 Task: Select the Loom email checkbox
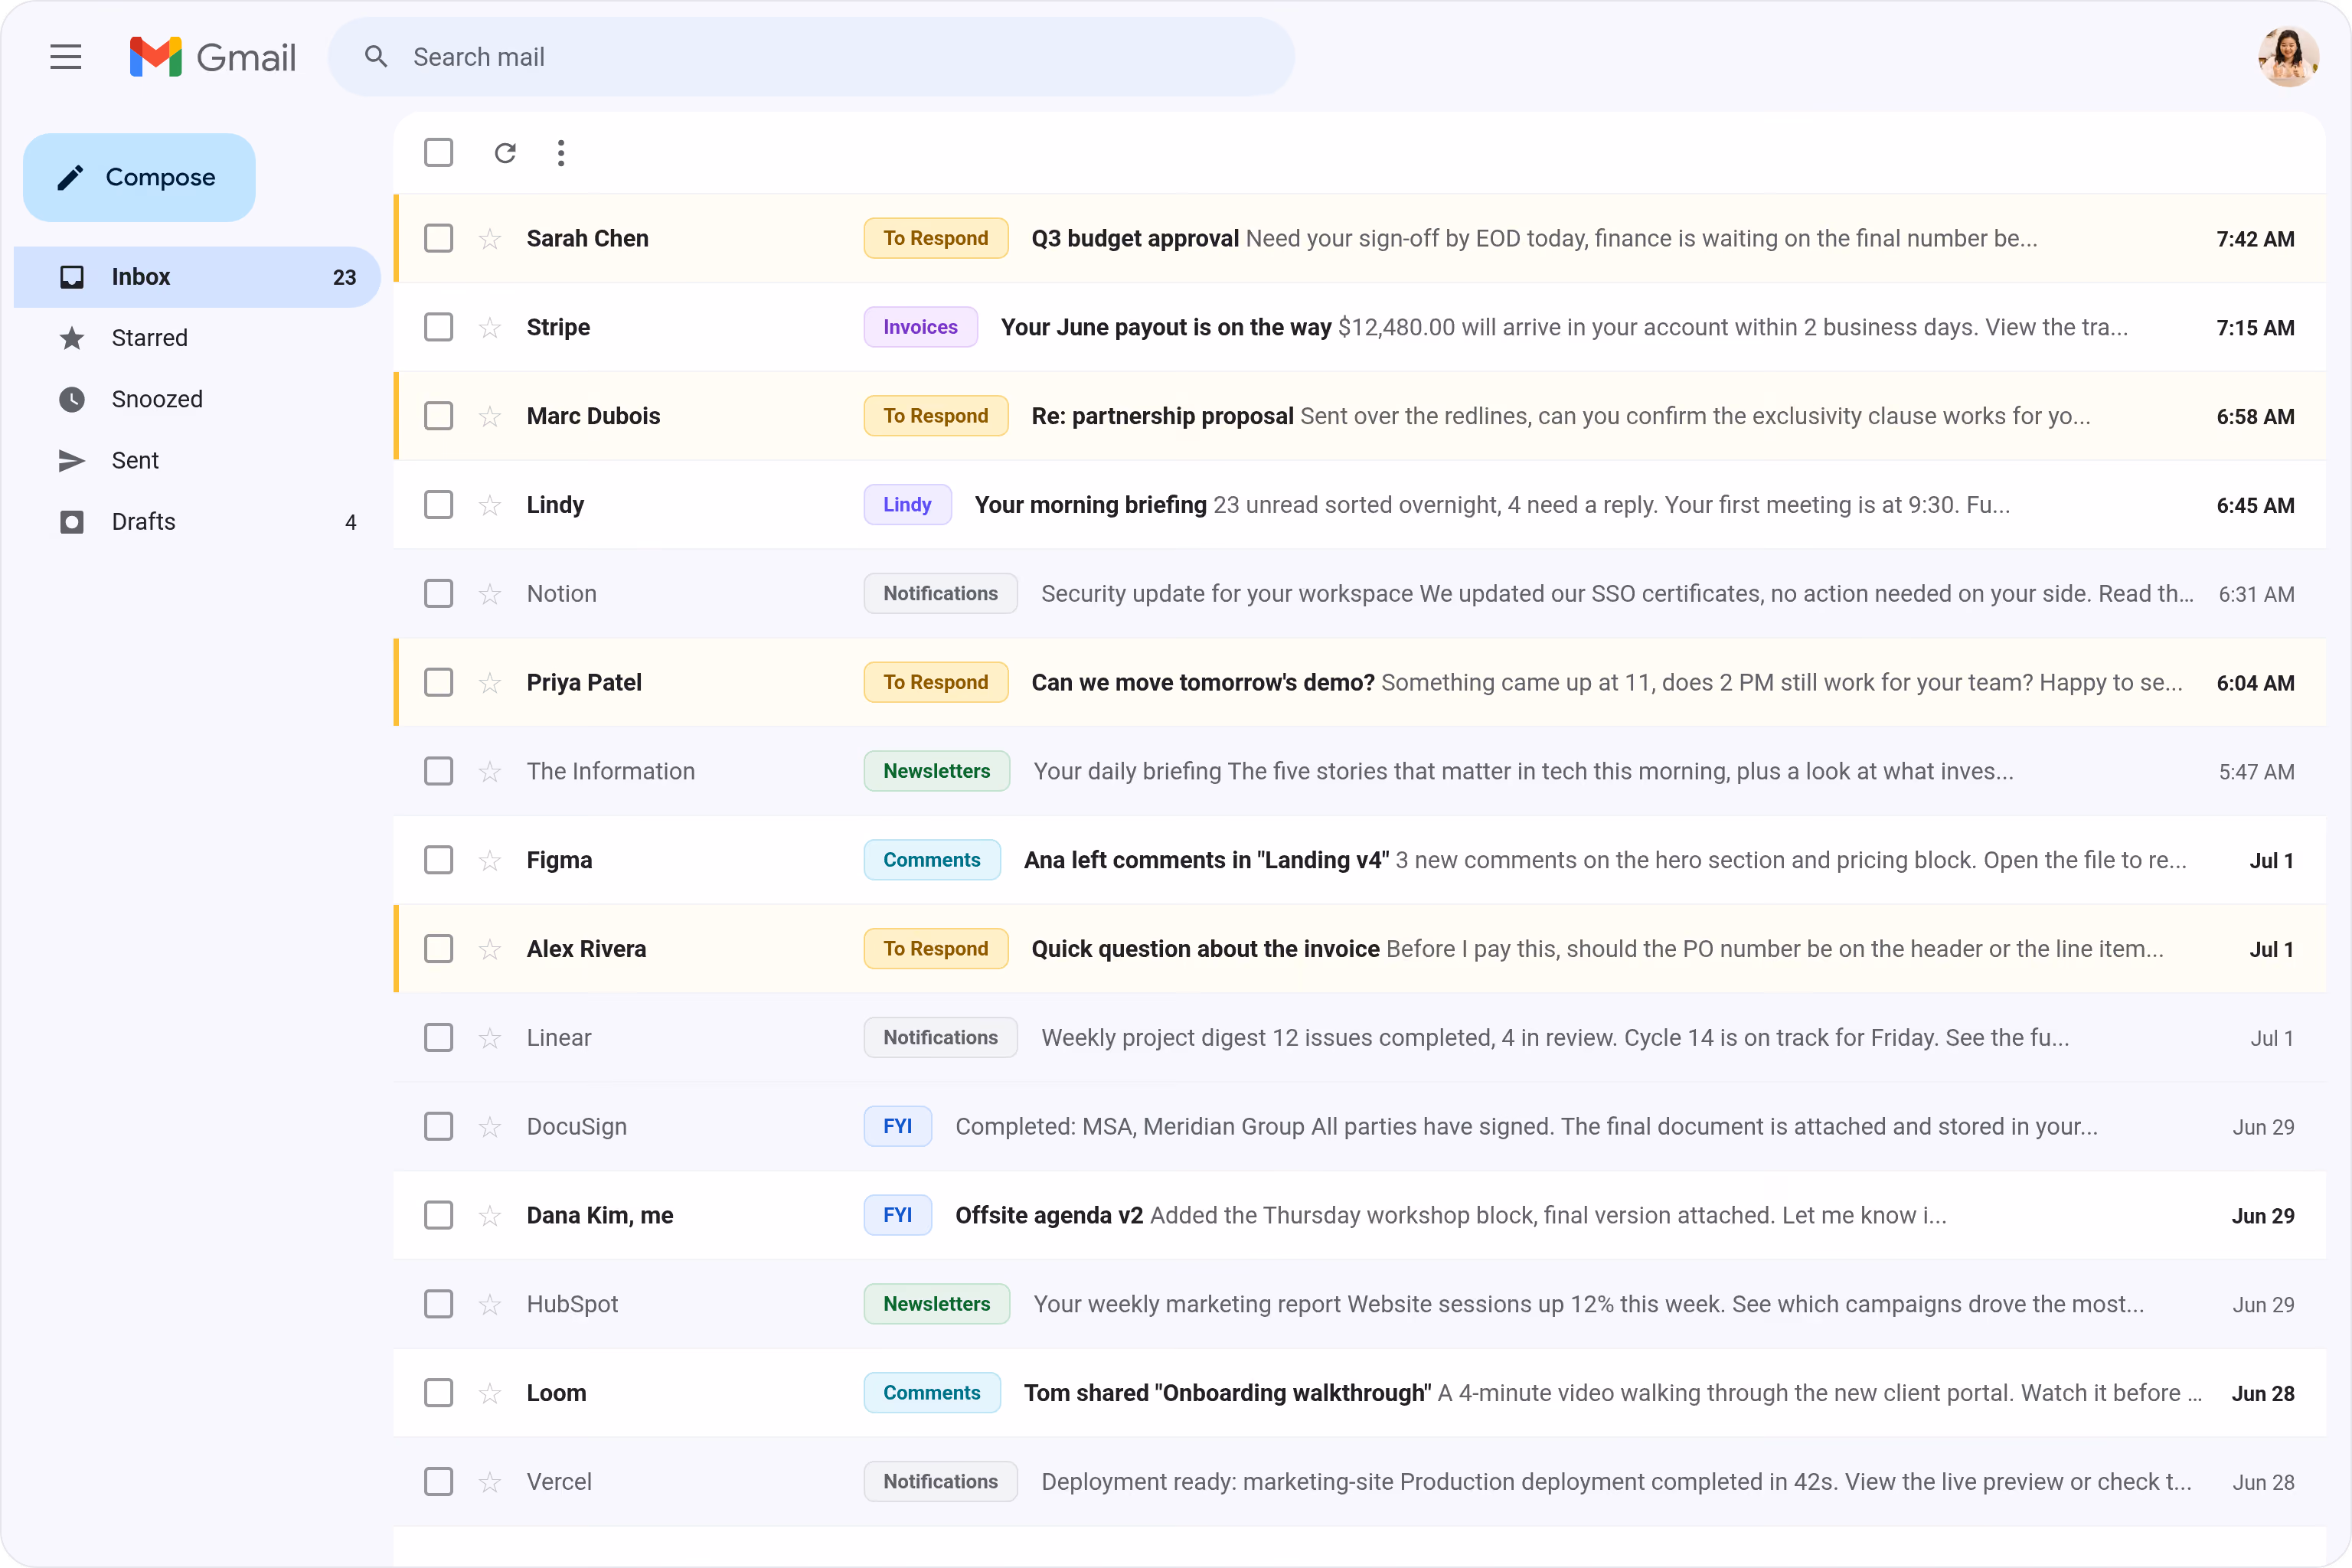(x=438, y=1393)
